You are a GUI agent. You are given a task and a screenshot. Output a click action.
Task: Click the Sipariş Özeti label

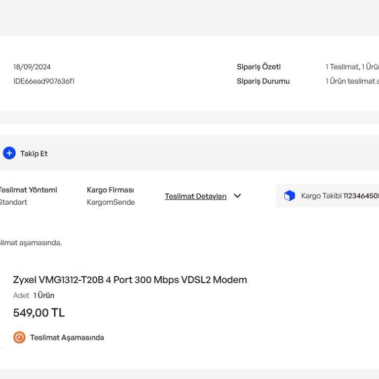(x=259, y=67)
